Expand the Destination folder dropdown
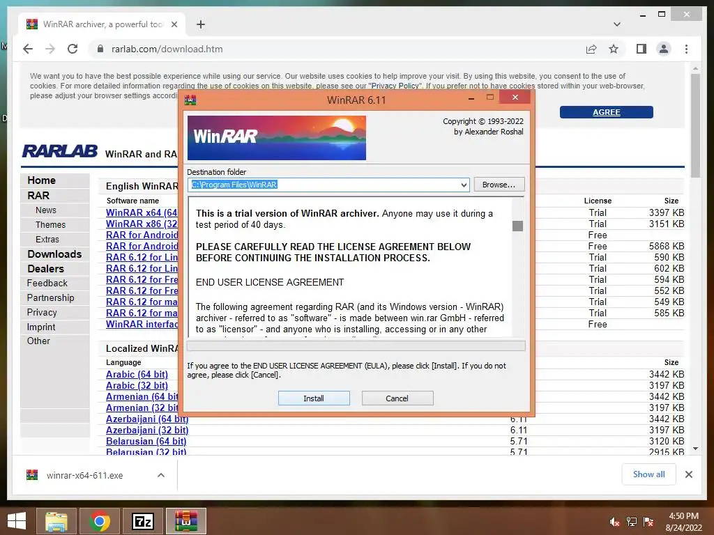The image size is (714, 535). pos(464,185)
